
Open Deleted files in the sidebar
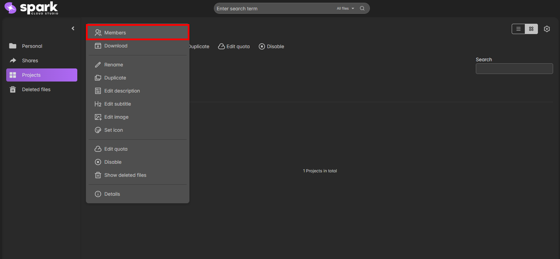[36, 89]
